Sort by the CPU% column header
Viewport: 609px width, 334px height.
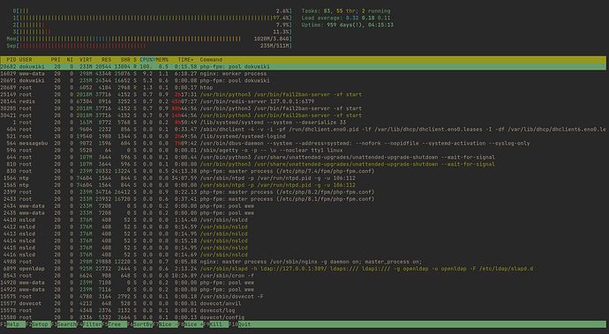click(x=147, y=60)
